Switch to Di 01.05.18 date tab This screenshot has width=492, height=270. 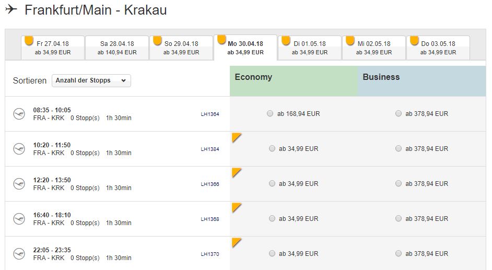[310, 48]
